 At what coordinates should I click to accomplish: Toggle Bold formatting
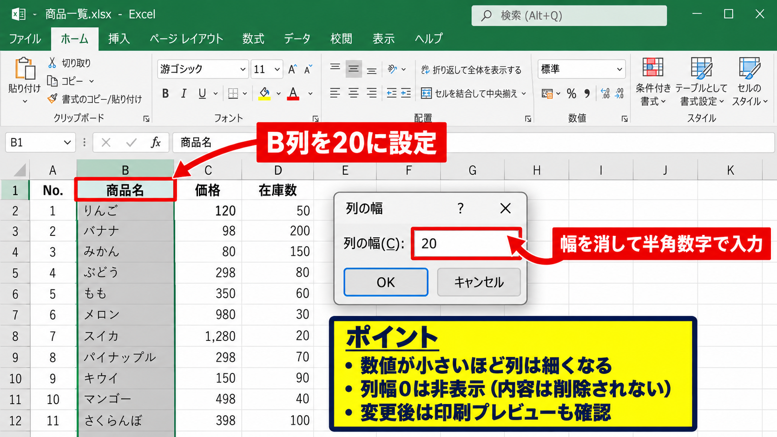click(165, 93)
